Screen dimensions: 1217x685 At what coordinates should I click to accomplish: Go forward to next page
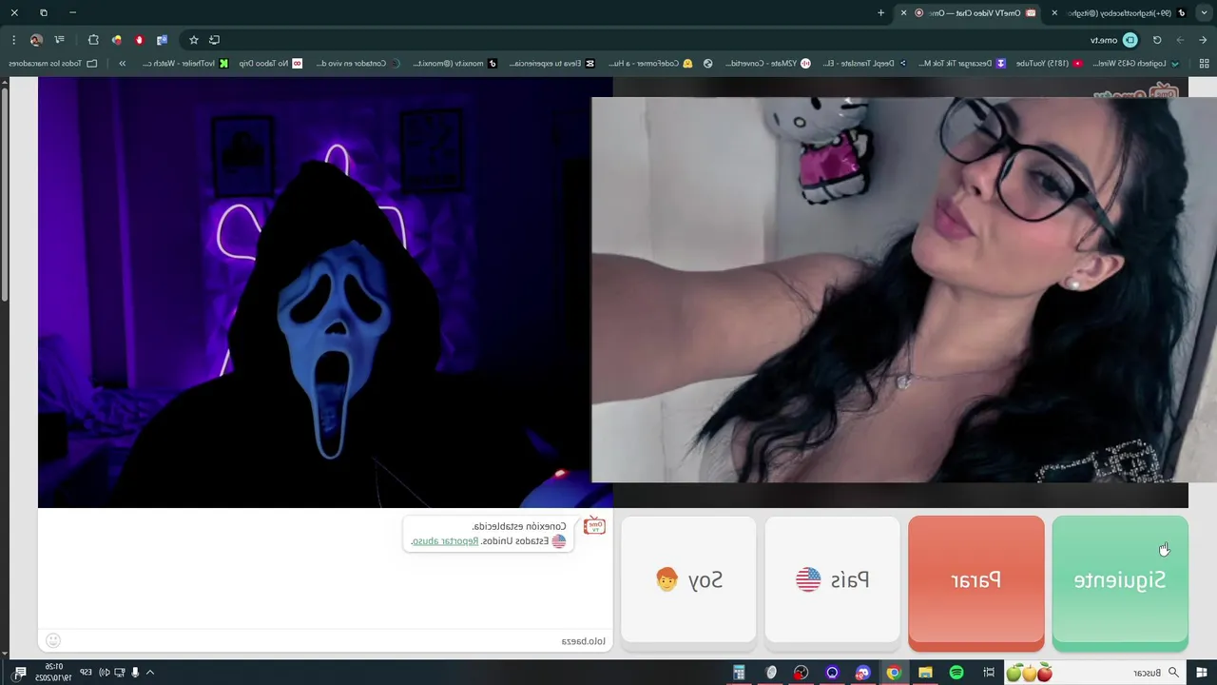coord(1180,40)
